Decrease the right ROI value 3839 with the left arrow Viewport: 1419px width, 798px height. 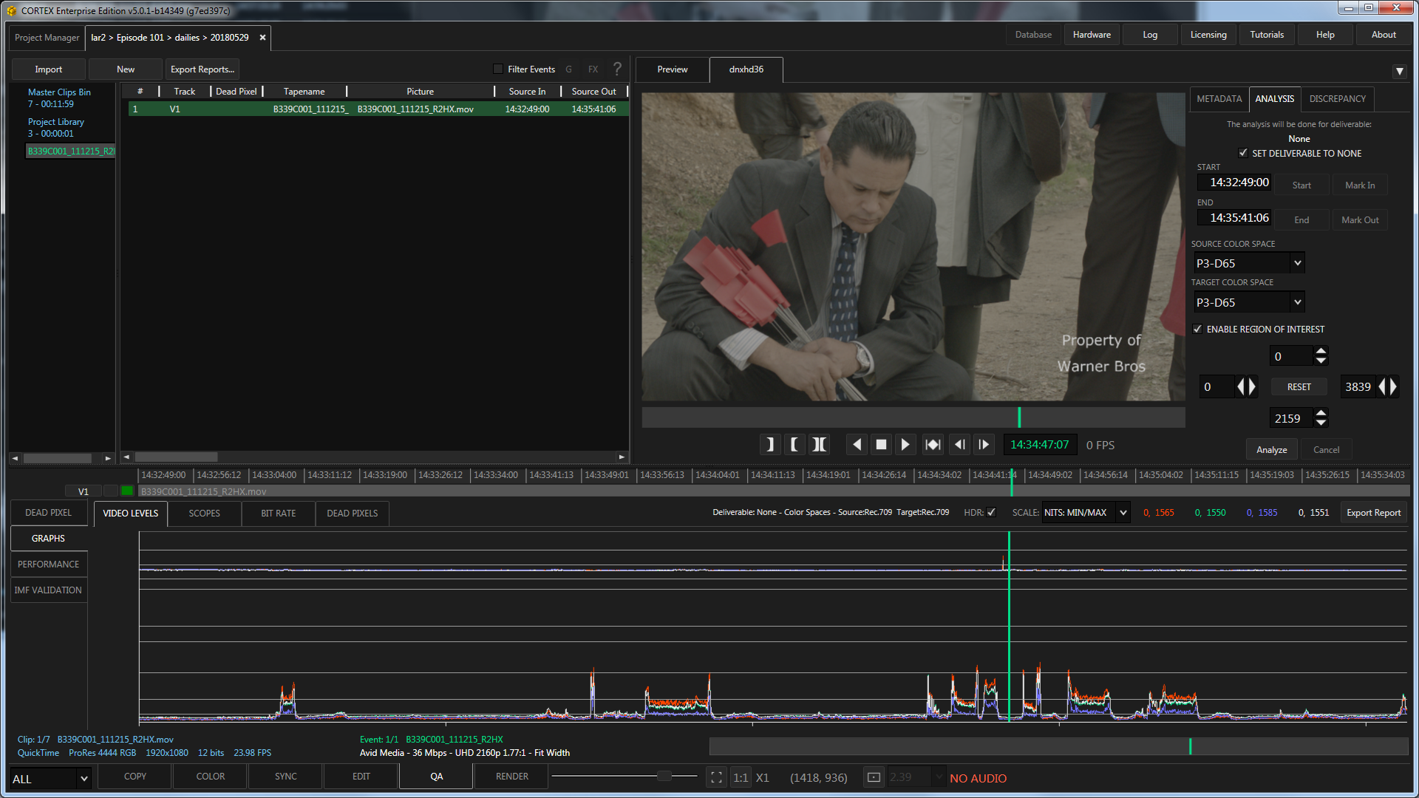tap(1382, 386)
